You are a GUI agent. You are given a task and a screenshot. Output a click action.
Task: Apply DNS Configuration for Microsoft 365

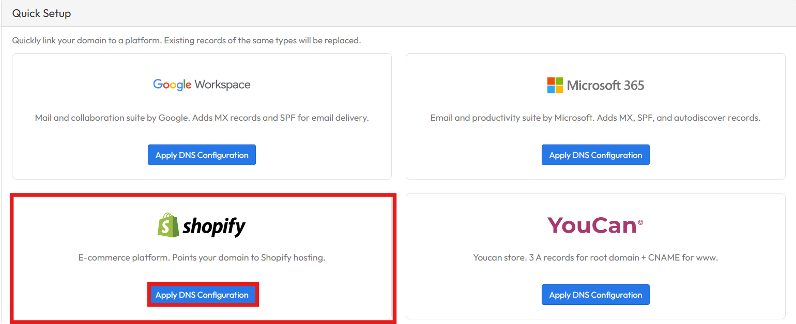click(x=595, y=155)
